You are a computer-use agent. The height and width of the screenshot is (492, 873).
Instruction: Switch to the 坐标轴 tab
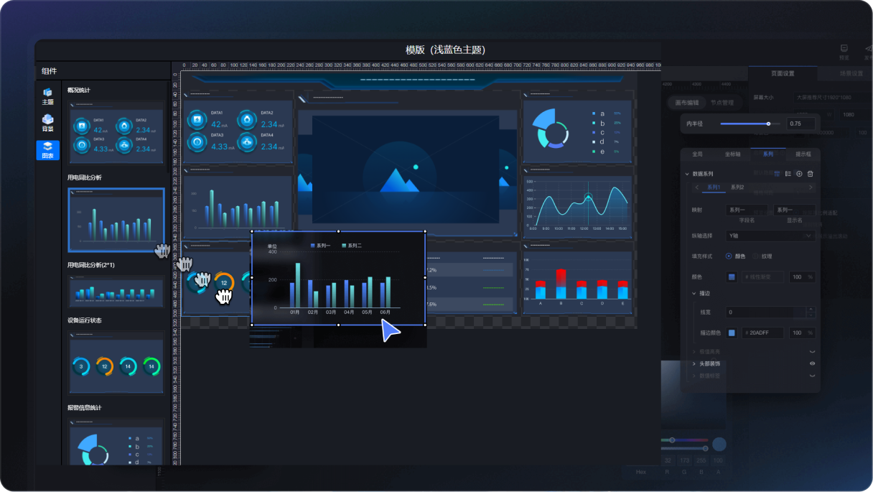[733, 154]
